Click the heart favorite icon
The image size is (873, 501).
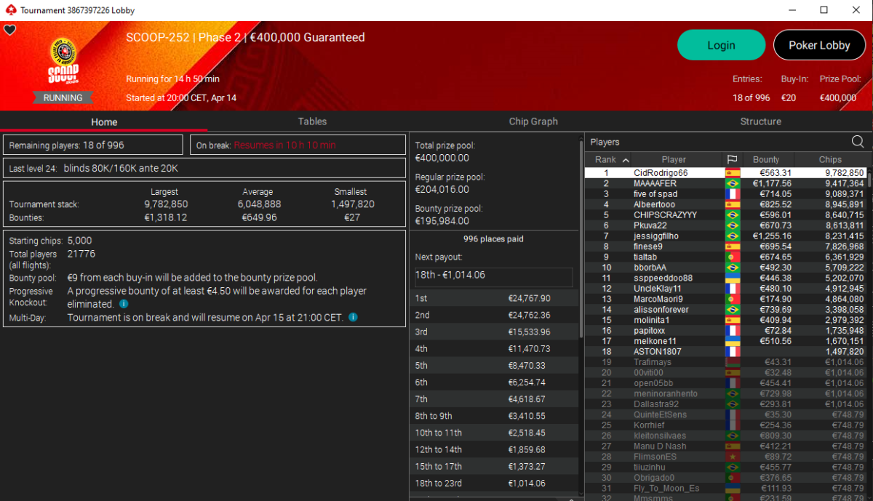click(9, 30)
